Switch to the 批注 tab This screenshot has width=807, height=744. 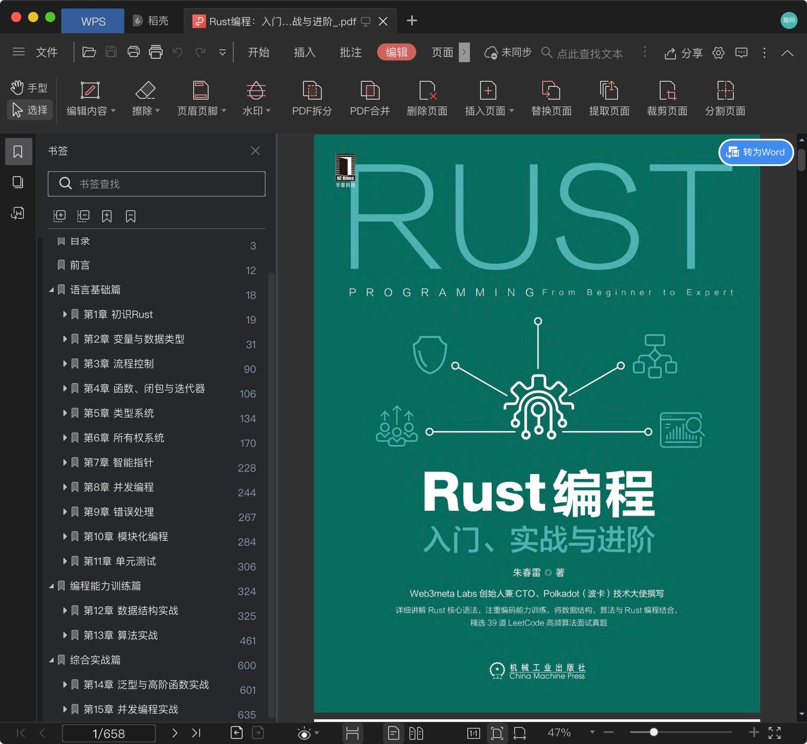350,52
